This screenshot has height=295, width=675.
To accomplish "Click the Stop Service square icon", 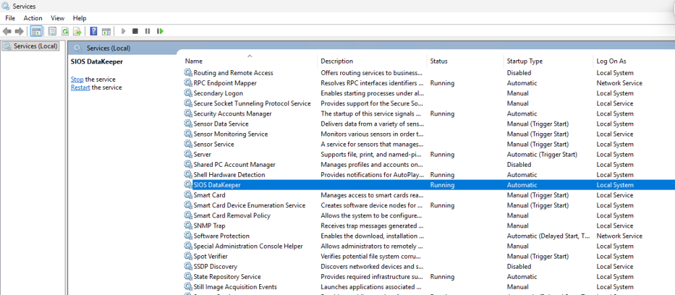I will pyautogui.click(x=135, y=31).
